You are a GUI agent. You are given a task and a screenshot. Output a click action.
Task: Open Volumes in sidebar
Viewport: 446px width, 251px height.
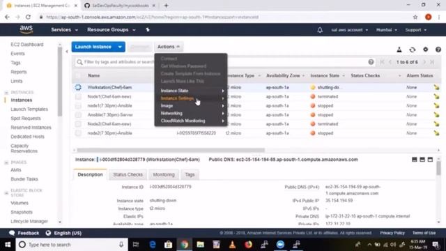[20, 203]
